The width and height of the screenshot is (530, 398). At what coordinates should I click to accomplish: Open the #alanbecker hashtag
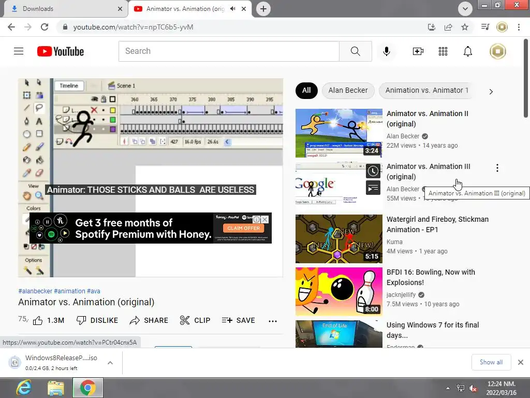click(x=35, y=291)
